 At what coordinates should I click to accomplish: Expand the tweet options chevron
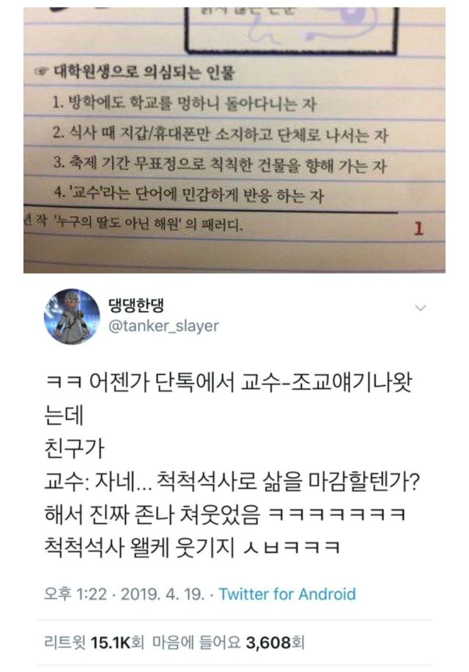[x=421, y=307]
